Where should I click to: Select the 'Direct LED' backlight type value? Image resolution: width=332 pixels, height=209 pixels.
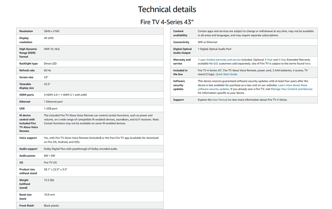click(x=51, y=64)
